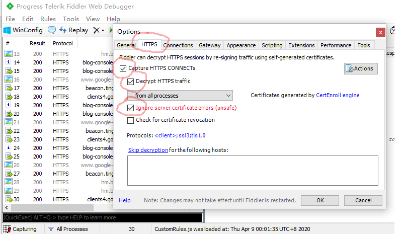This screenshot has width=403, height=234.
Task: Open the Performance tab
Action: [336, 45]
